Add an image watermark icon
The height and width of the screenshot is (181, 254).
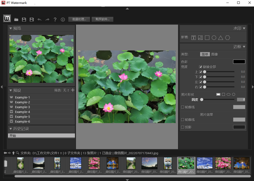(x=200, y=38)
